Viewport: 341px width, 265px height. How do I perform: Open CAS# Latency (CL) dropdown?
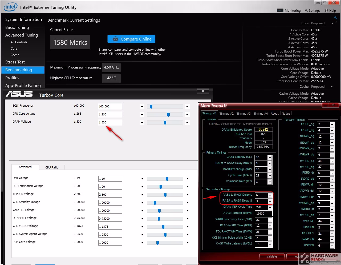(x=270, y=158)
